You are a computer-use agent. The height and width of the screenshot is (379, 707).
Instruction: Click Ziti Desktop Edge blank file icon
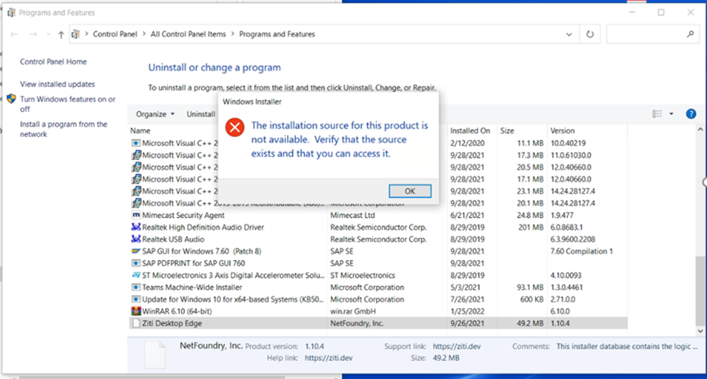136,323
